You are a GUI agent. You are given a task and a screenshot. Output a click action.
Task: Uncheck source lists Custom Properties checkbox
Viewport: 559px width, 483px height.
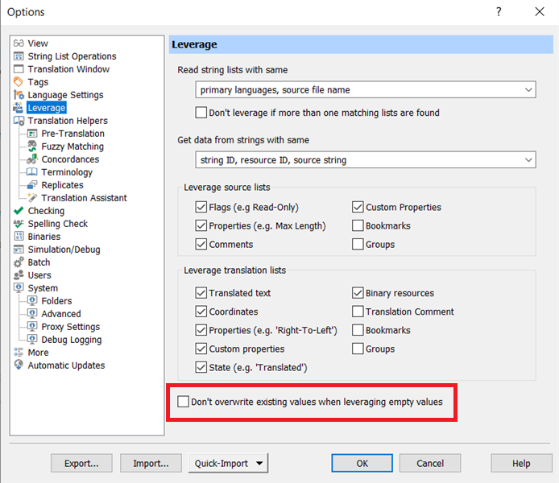358,208
